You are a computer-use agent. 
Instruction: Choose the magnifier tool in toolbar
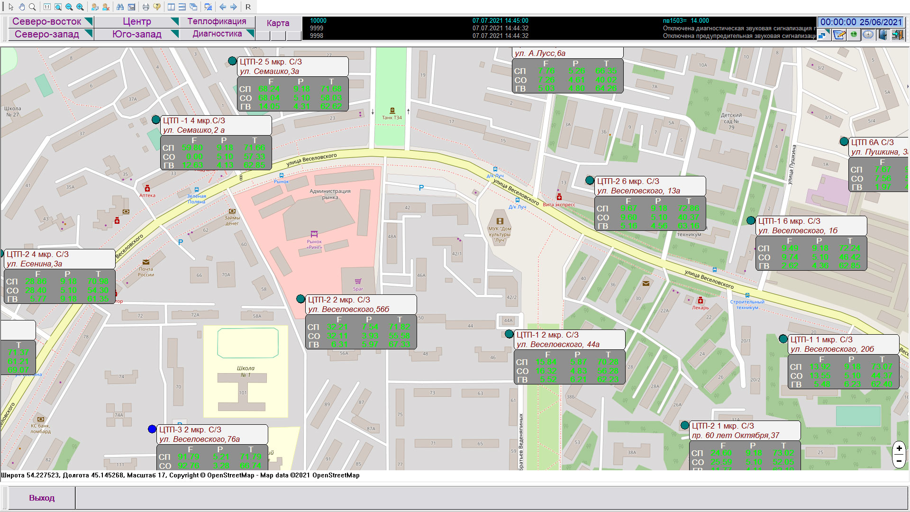point(32,7)
